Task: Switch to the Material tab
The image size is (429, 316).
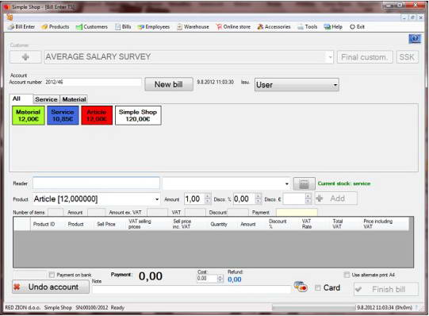Action: click(74, 99)
